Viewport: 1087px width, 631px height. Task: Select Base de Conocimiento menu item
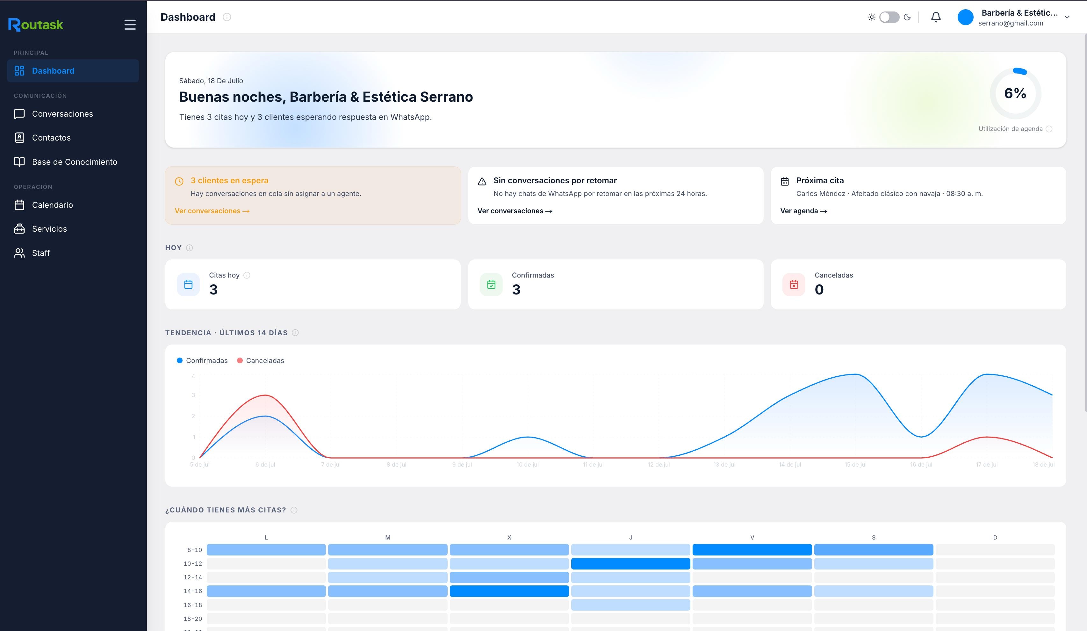click(x=73, y=162)
